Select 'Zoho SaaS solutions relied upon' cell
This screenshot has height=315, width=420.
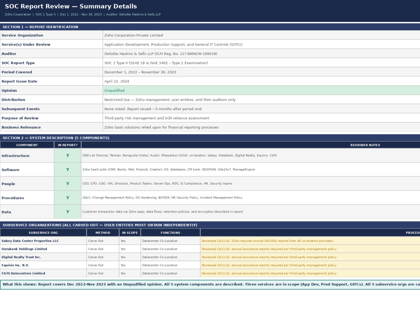tap(261, 127)
